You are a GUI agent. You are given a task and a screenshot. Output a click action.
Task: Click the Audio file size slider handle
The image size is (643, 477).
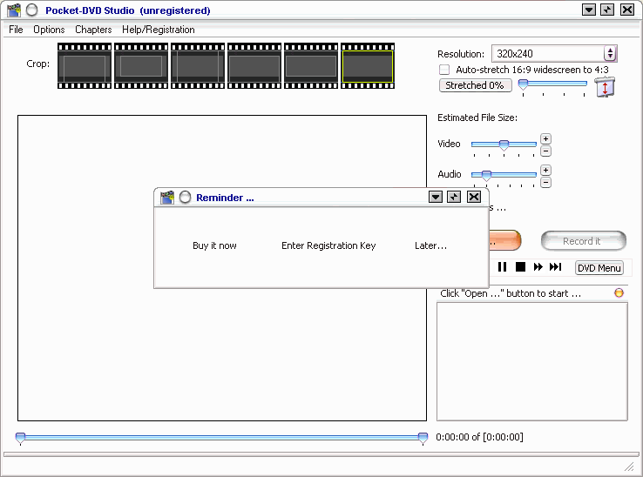click(486, 176)
